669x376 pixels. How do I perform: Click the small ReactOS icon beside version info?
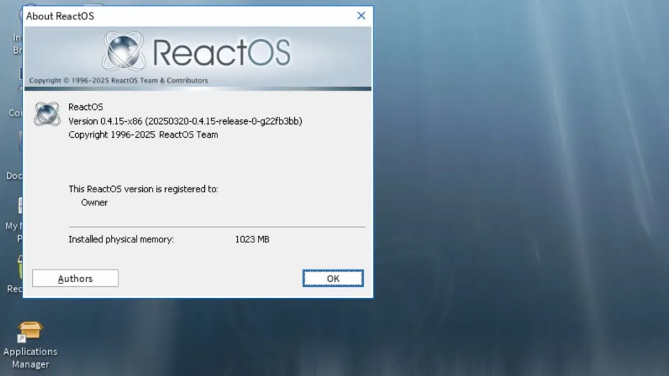click(47, 113)
